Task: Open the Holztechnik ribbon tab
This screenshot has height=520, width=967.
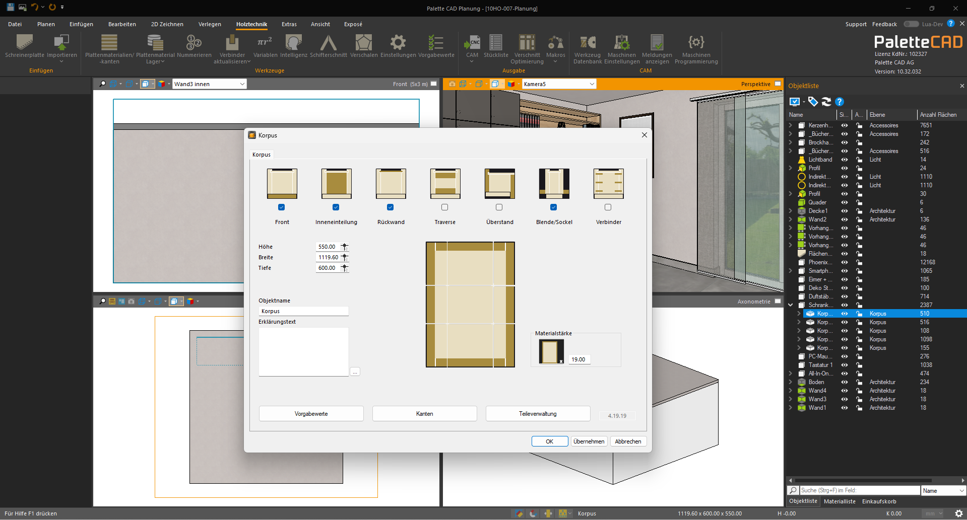Action: click(251, 24)
